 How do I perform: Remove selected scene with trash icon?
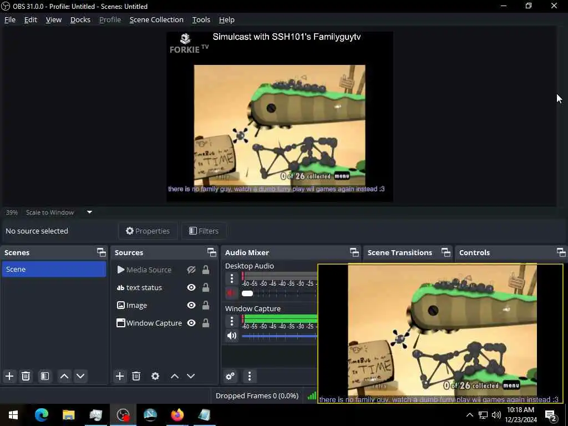[x=26, y=376]
